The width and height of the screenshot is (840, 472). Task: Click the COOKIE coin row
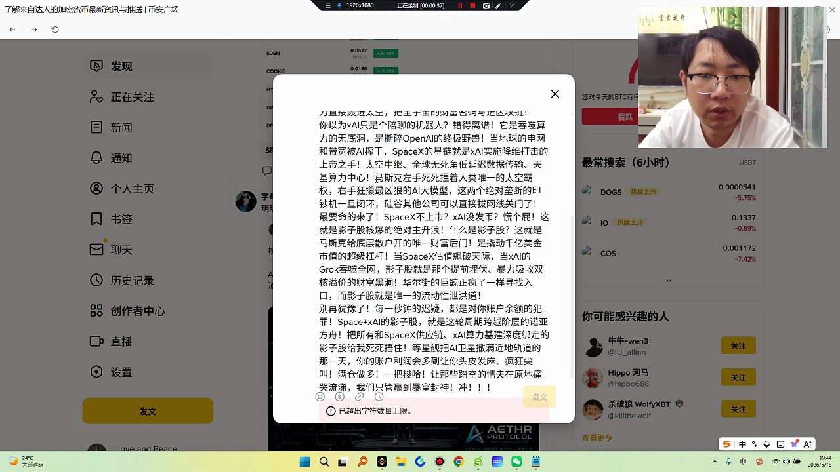(333, 70)
